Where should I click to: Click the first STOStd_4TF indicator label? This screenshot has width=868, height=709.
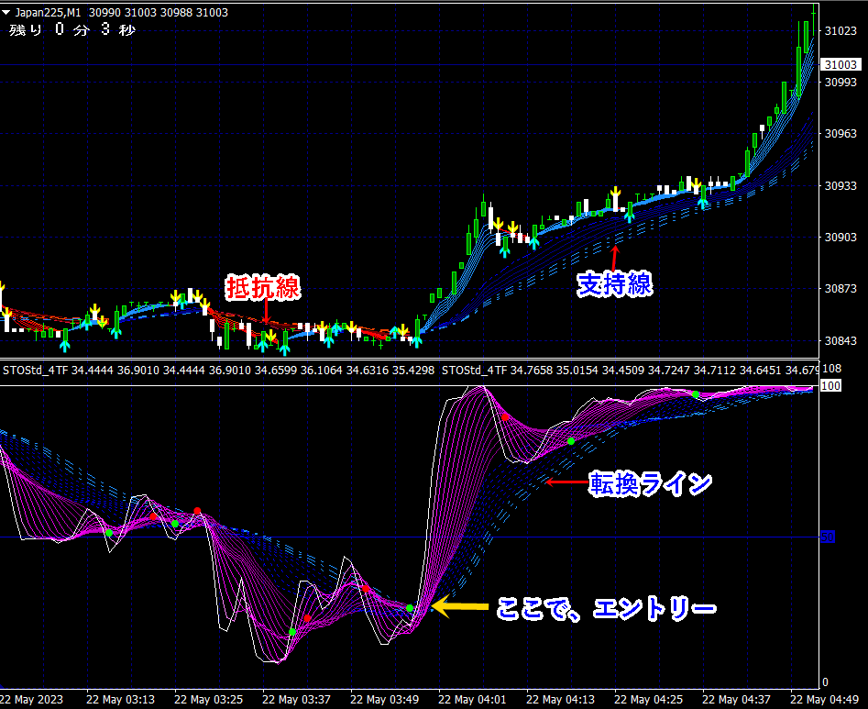(x=35, y=371)
